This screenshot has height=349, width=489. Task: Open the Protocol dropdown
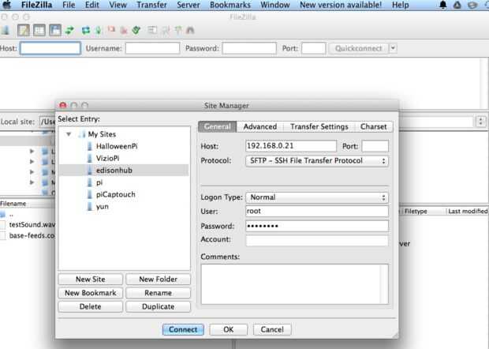(317, 161)
